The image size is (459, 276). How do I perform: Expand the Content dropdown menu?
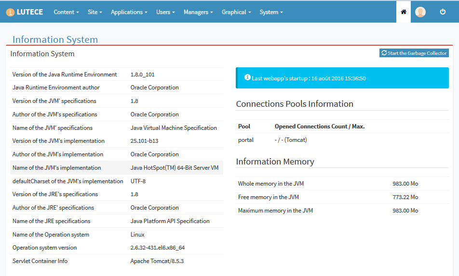pyautogui.click(x=66, y=12)
